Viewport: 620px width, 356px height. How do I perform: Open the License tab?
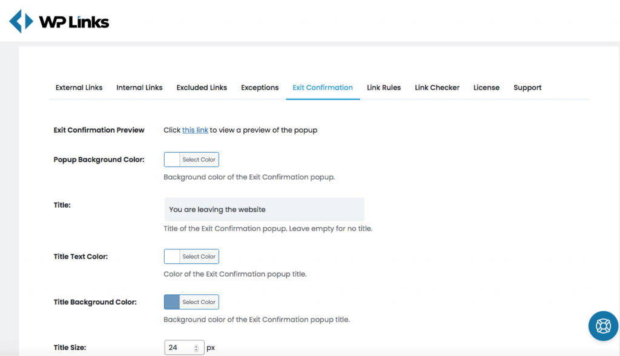(486, 87)
